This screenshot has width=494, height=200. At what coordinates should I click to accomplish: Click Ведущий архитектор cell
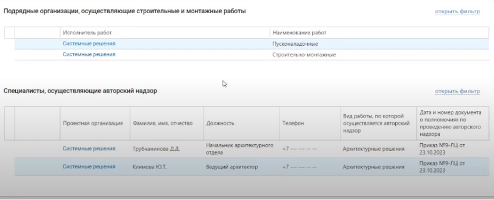click(x=232, y=167)
